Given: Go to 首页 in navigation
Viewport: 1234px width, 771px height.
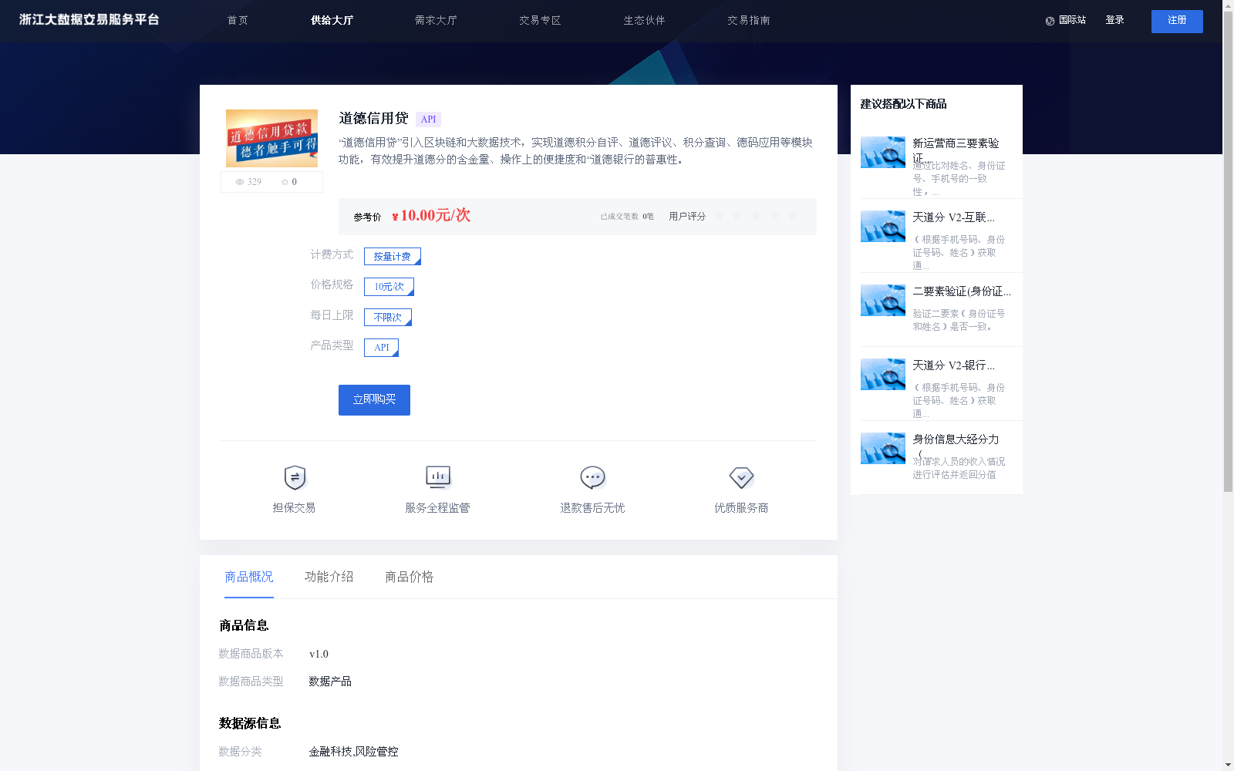Looking at the screenshot, I should (x=238, y=20).
